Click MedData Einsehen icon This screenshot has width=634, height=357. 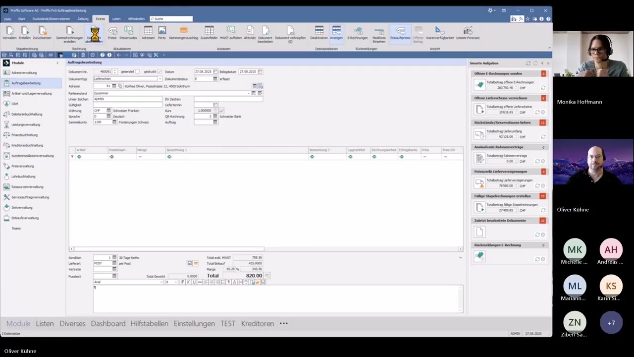tap(379, 34)
